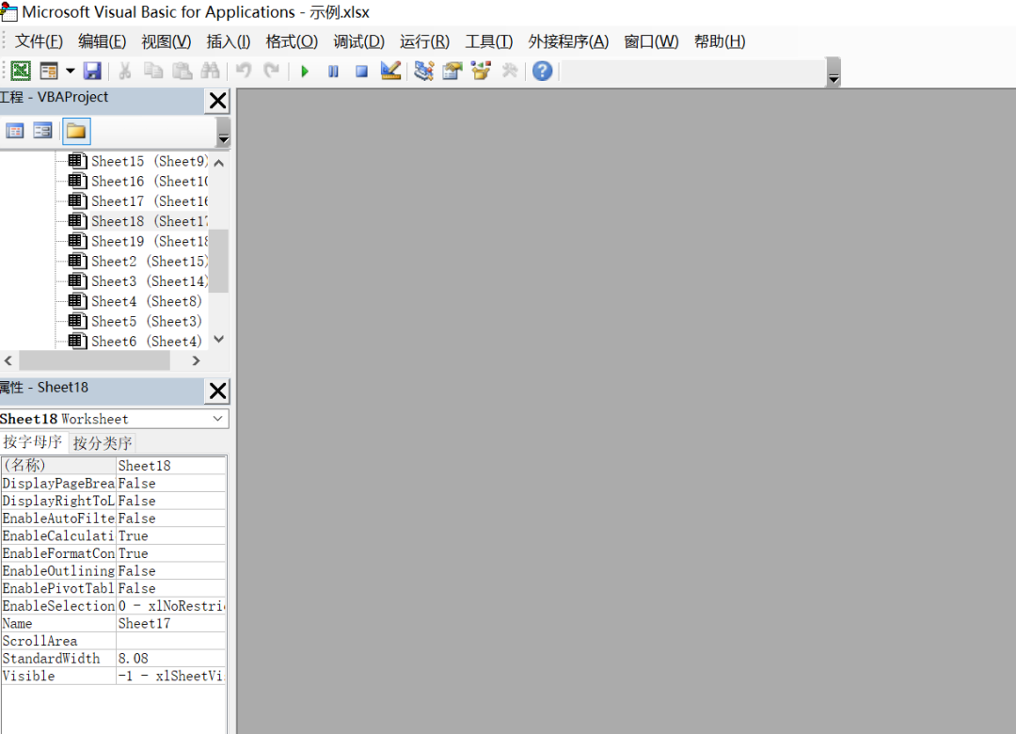The height and width of the screenshot is (734, 1016).
Task: Open VBA Help question mark icon
Action: 543,71
